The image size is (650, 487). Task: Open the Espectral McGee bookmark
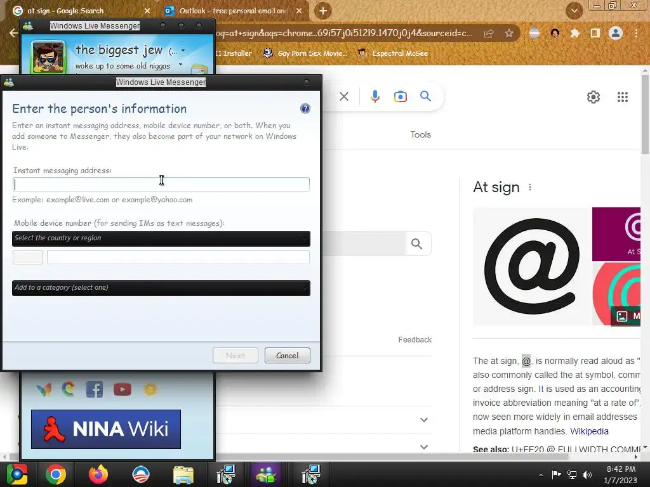(x=393, y=53)
